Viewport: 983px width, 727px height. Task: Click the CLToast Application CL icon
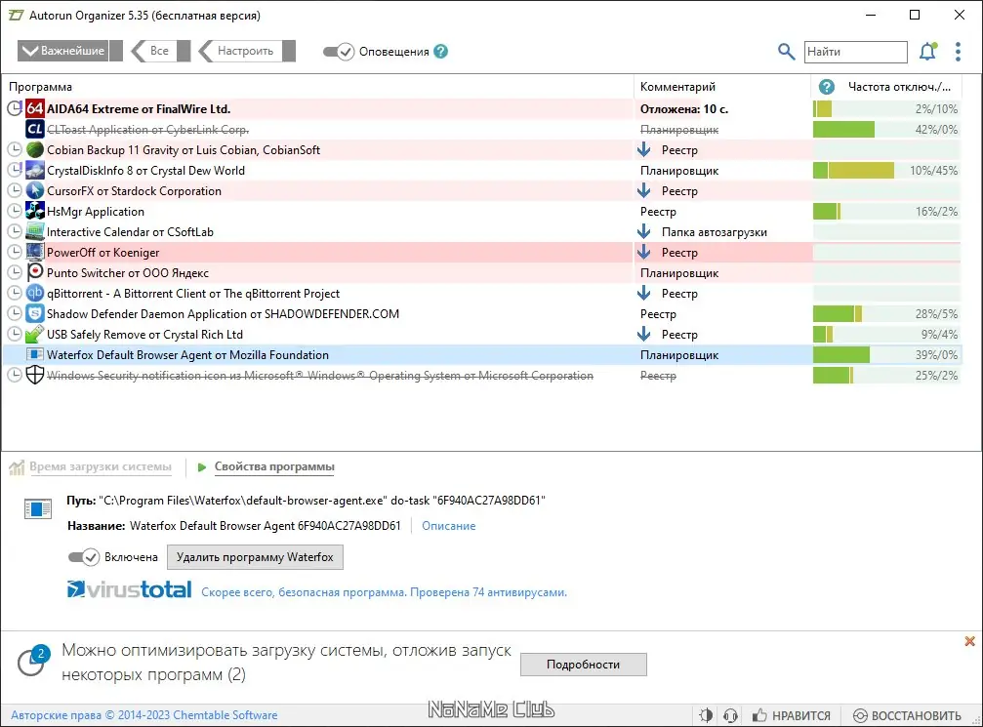pos(34,129)
